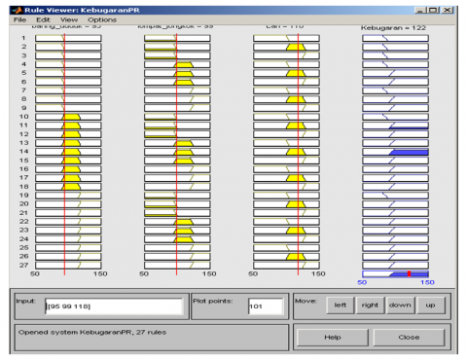The height and width of the screenshot is (360, 467).
Task: Click the up move button
Action: tap(430, 306)
